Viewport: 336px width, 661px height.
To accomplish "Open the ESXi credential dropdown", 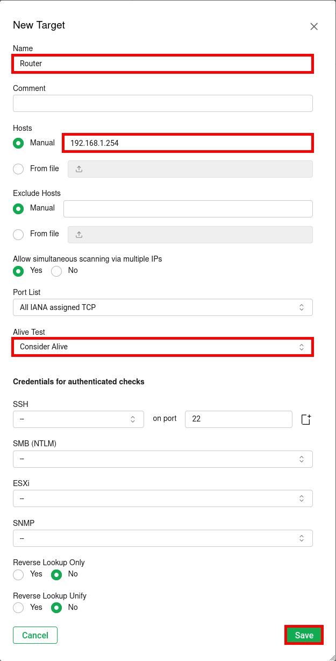I will [161, 498].
